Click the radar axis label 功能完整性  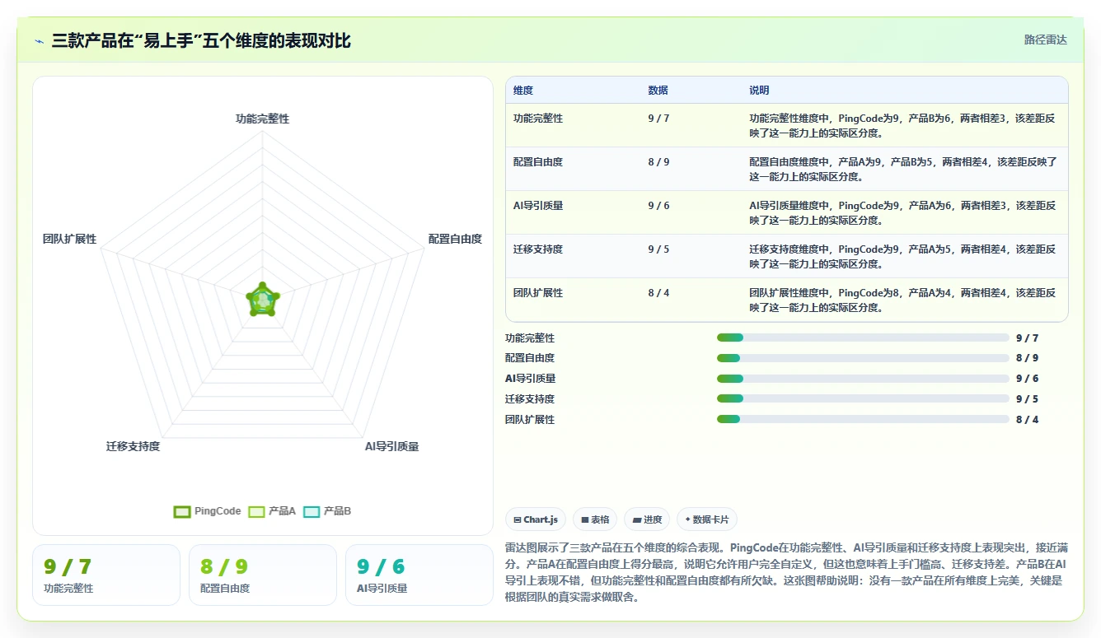point(262,119)
